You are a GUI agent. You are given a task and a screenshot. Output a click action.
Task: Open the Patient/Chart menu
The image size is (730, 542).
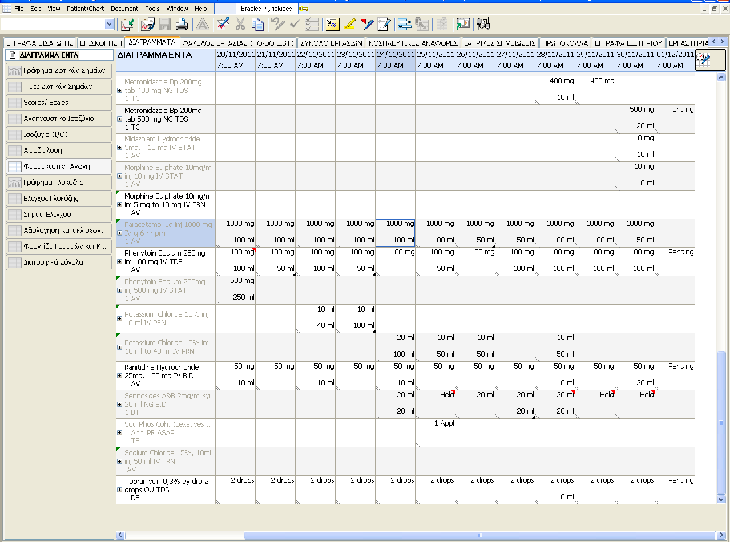[86, 9]
